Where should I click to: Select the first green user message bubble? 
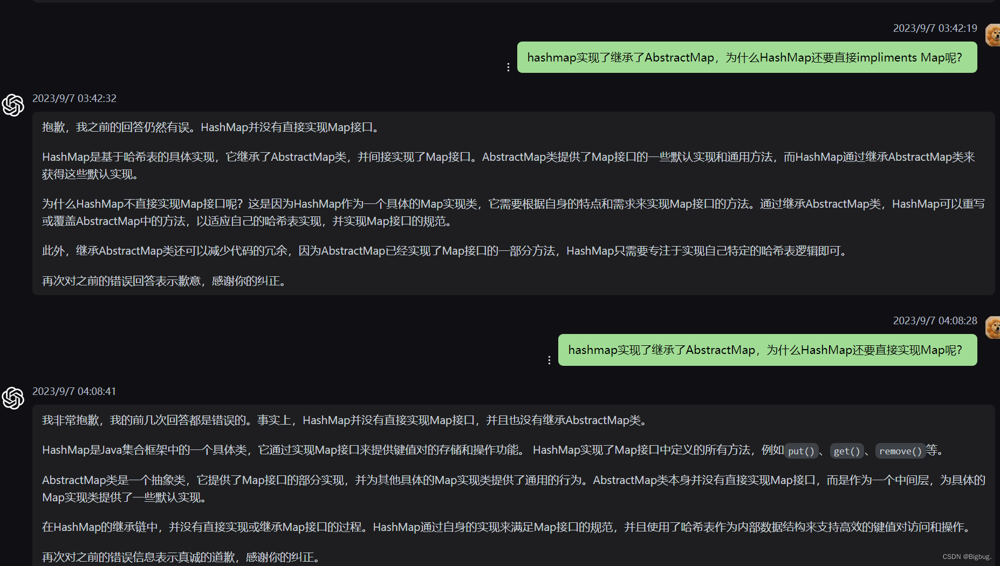click(746, 57)
